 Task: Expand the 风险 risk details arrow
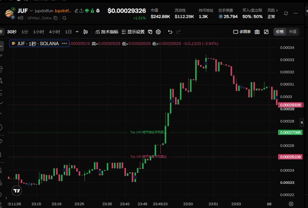pyautogui.click(x=277, y=10)
